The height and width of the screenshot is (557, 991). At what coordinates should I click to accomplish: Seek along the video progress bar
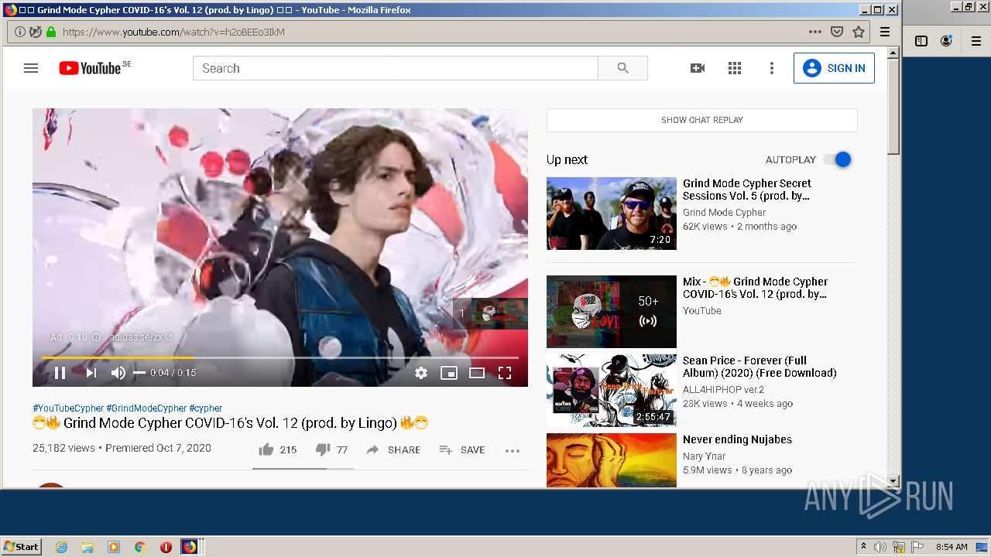pyautogui.click(x=280, y=357)
